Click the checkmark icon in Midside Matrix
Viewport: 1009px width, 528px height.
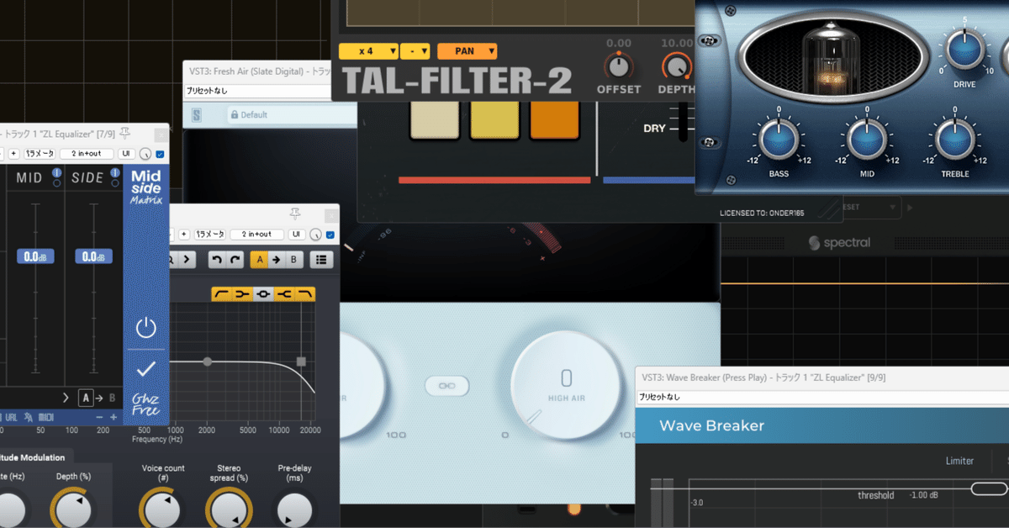146,368
